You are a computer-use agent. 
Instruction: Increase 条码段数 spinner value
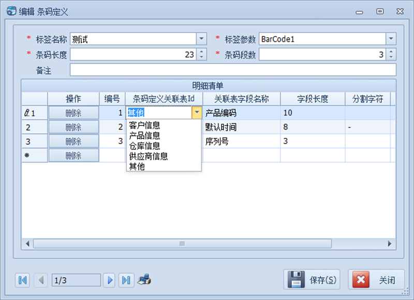pos(391,52)
